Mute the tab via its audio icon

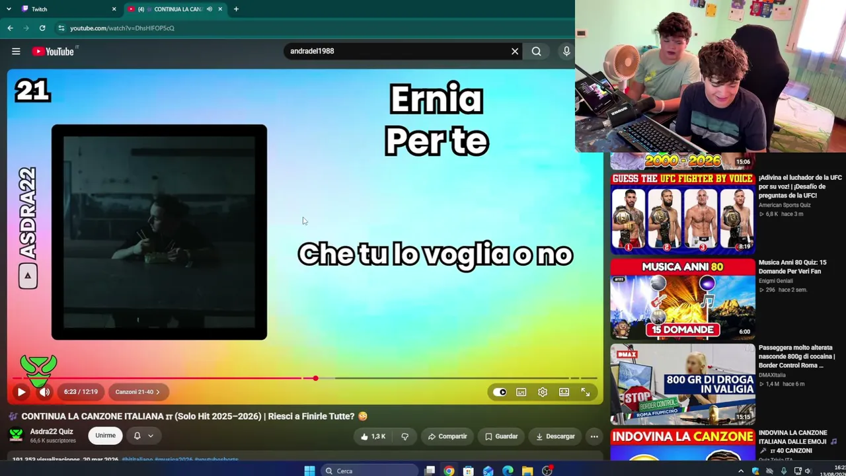[209, 9]
